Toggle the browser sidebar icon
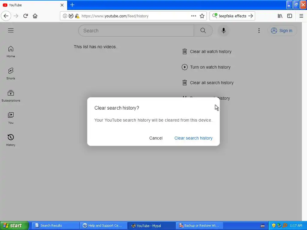This screenshot has height=230, width=307. click(x=290, y=16)
